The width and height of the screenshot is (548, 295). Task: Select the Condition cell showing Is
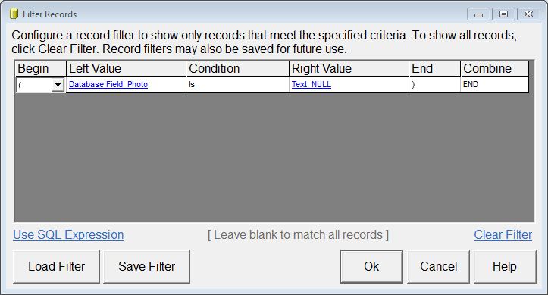click(x=238, y=85)
